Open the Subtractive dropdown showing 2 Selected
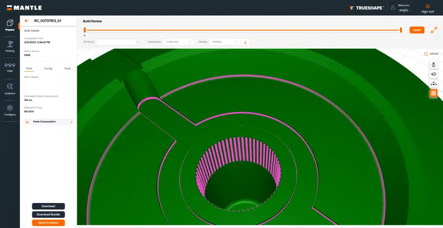The image size is (443, 228). [178, 42]
